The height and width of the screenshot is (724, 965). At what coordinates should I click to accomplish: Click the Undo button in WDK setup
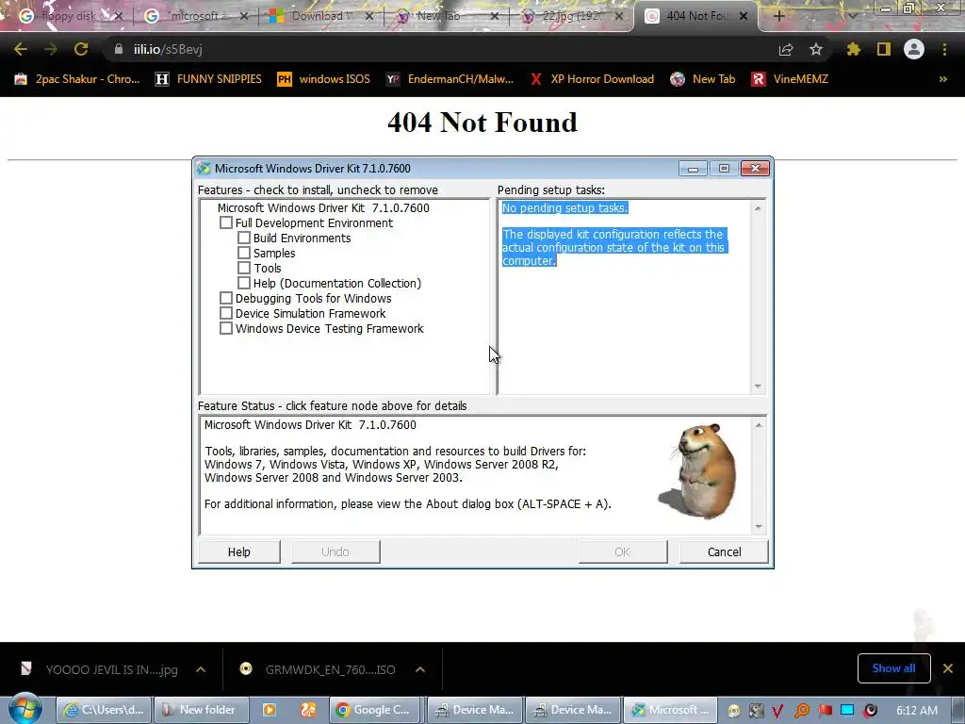335,551
